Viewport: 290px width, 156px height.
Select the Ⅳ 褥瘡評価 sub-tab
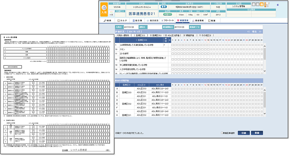coord(189,35)
